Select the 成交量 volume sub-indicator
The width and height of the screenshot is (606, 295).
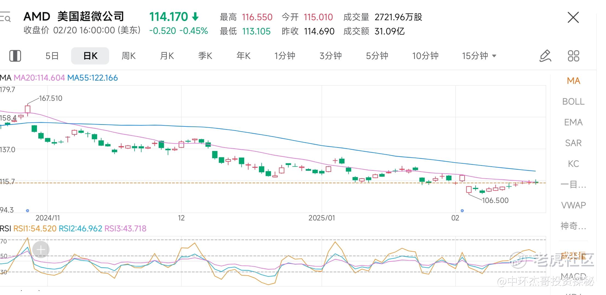tap(573, 256)
